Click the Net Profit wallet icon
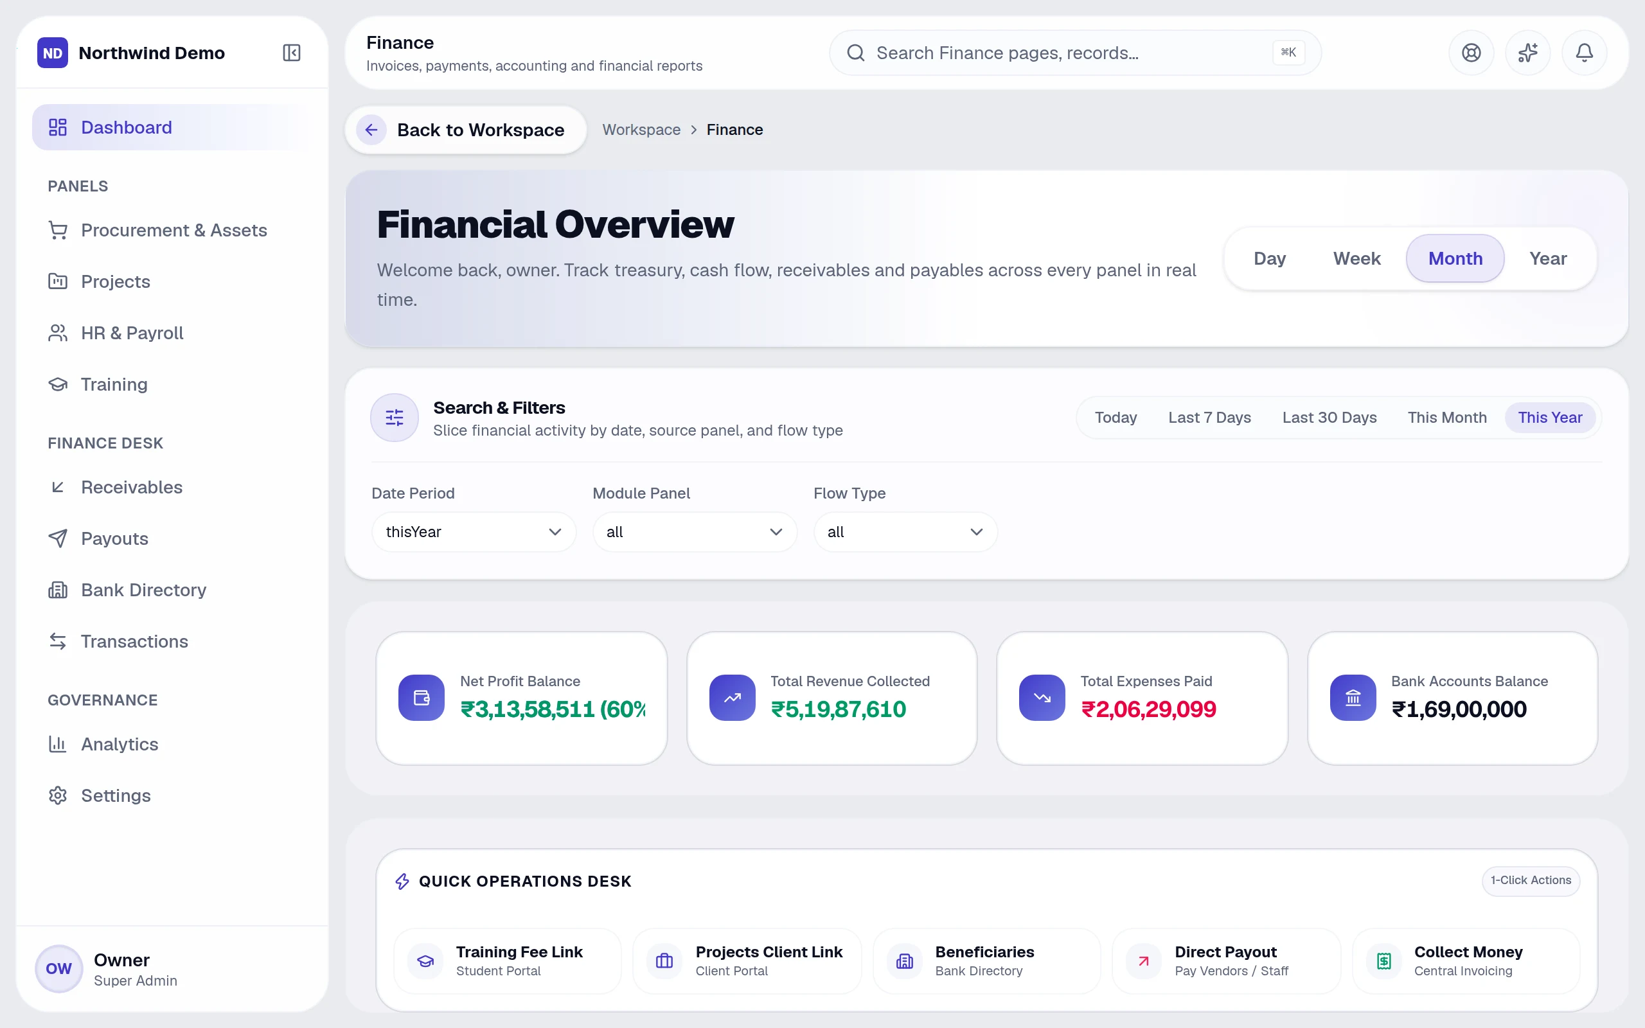This screenshot has width=1645, height=1028. (422, 698)
